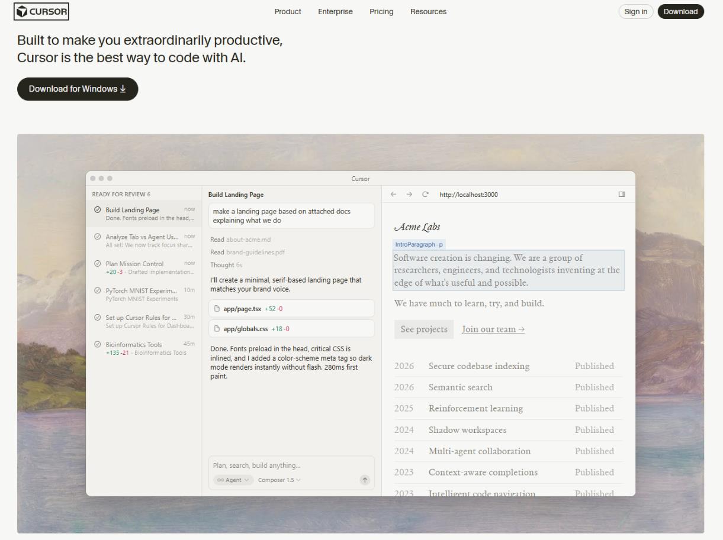This screenshot has width=723, height=540.
Task: Click check circle icon beside Build Landing Page
Action: [x=97, y=210]
